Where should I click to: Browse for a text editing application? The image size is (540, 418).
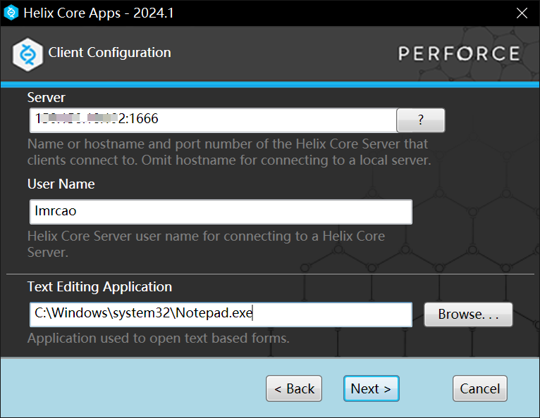pos(468,314)
